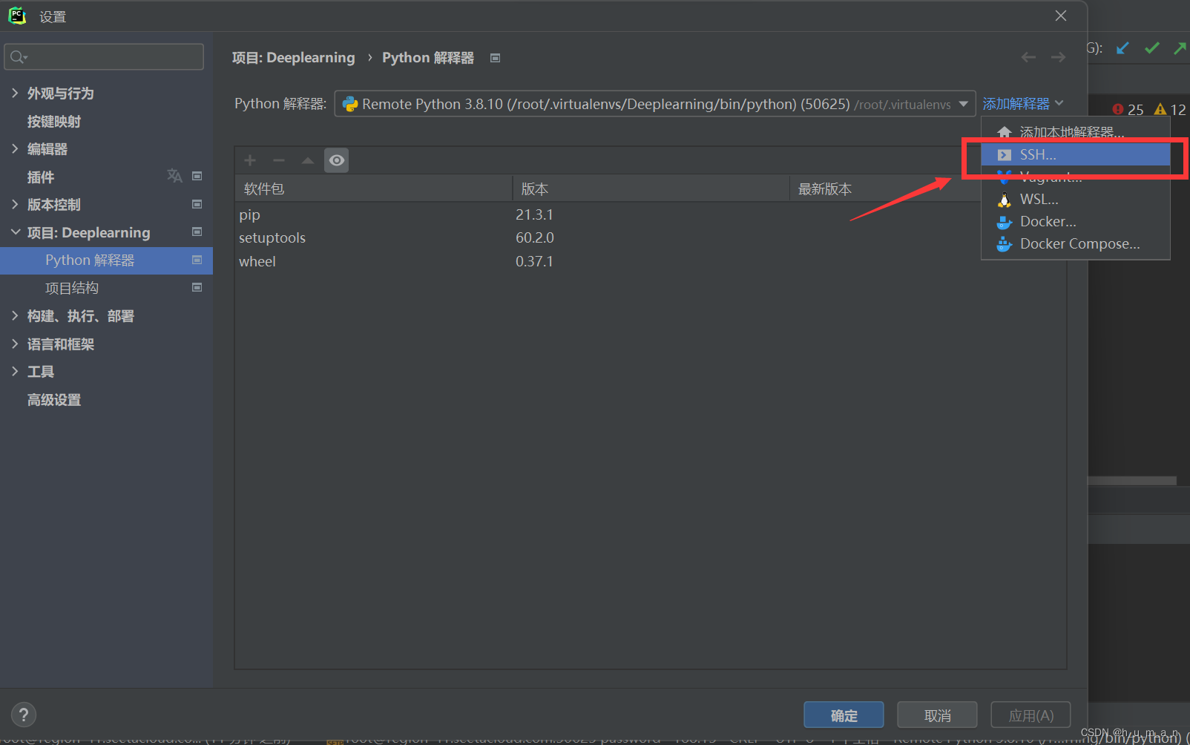Open the 按键映射 settings page

pyautogui.click(x=54, y=121)
